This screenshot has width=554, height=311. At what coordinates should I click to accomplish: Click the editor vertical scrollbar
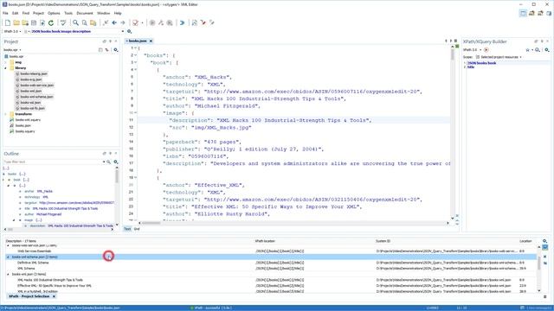452,132
